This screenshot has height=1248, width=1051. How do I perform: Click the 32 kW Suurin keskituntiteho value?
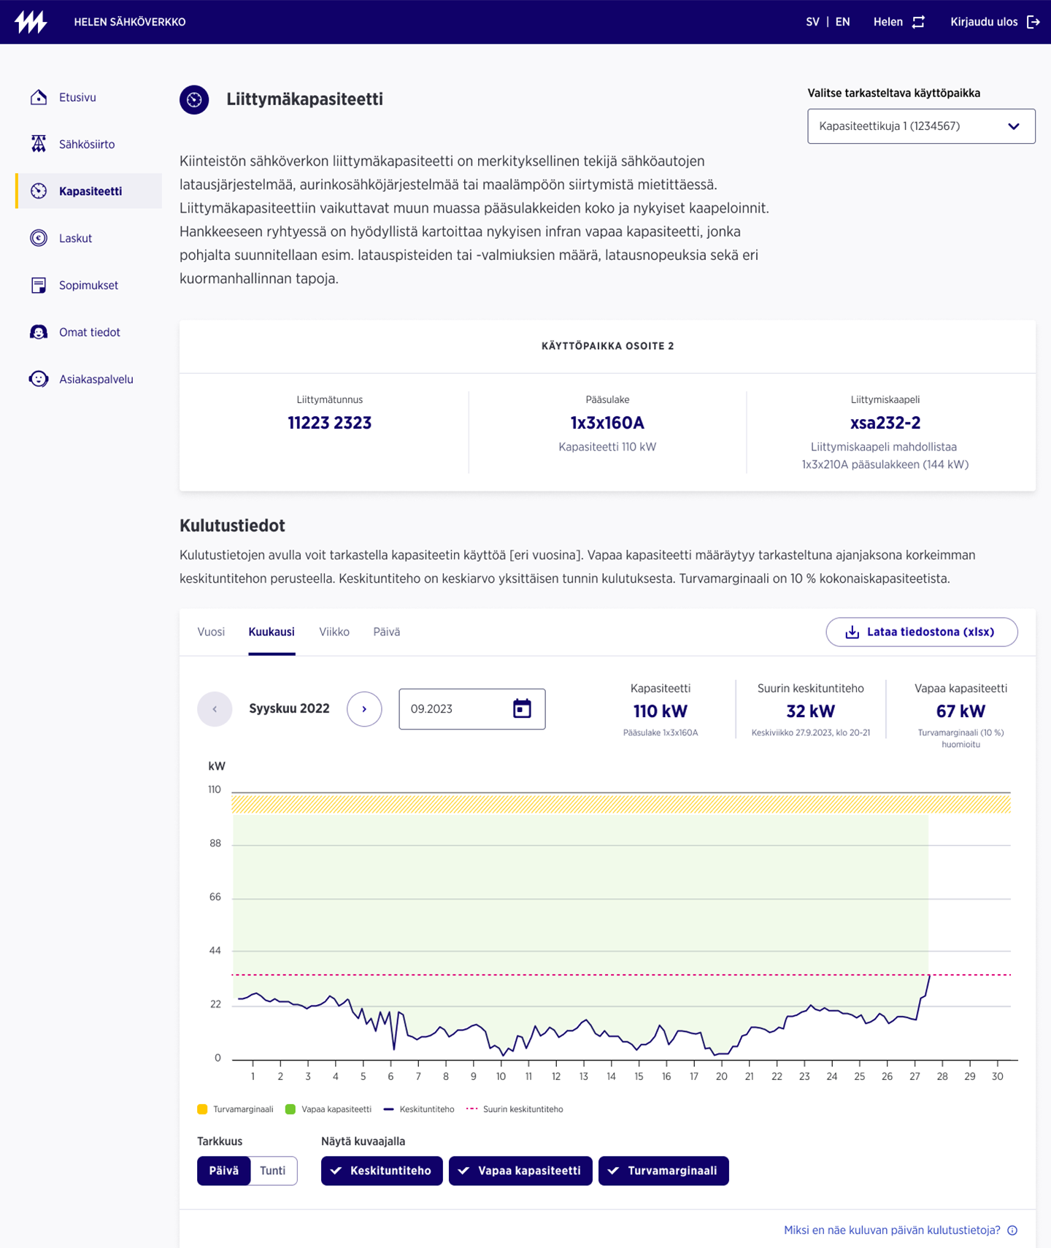(810, 711)
